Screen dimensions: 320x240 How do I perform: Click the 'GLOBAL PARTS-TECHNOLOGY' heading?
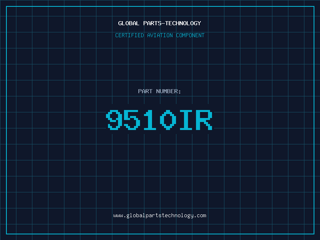[160, 23]
